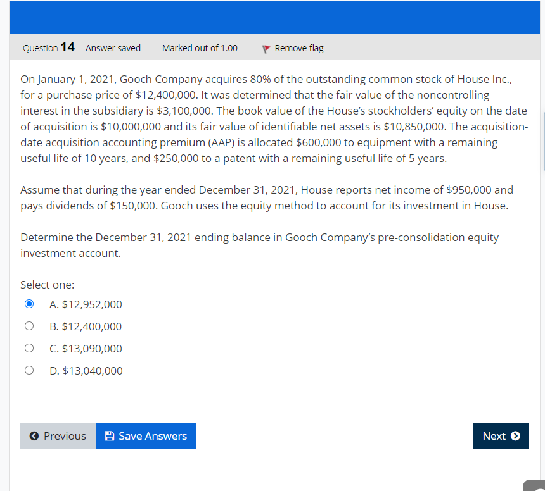Select answer C, $13,090,000
The width and height of the screenshot is (545, 491).
tap(29, 348)
